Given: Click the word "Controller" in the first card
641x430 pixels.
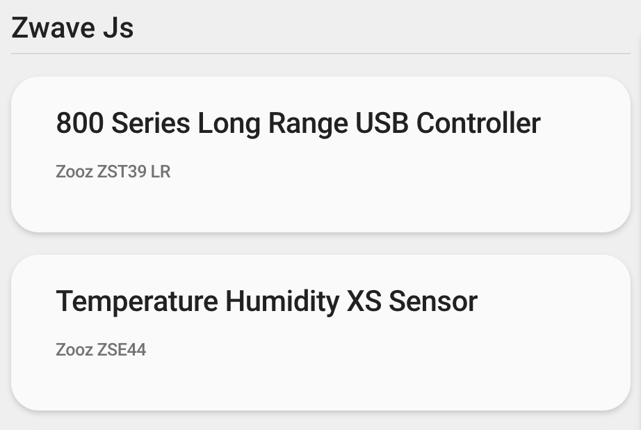Looking at the screenshot, I should (478, 124).
